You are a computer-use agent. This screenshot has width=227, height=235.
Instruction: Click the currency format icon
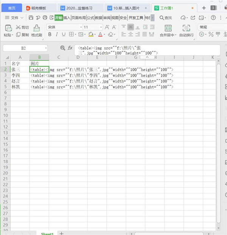(202, 34)
